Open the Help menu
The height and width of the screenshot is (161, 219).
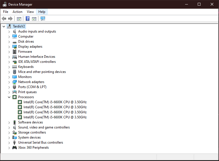(x=42, y=12)
